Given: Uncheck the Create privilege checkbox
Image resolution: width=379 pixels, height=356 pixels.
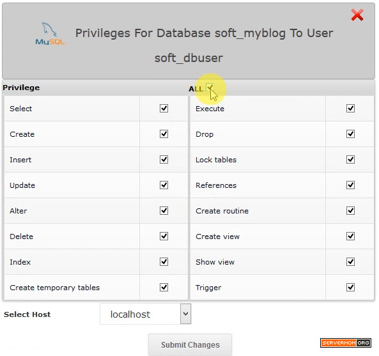Looking at the screenshot, I should pyautogui.click(x=164, y=134).
